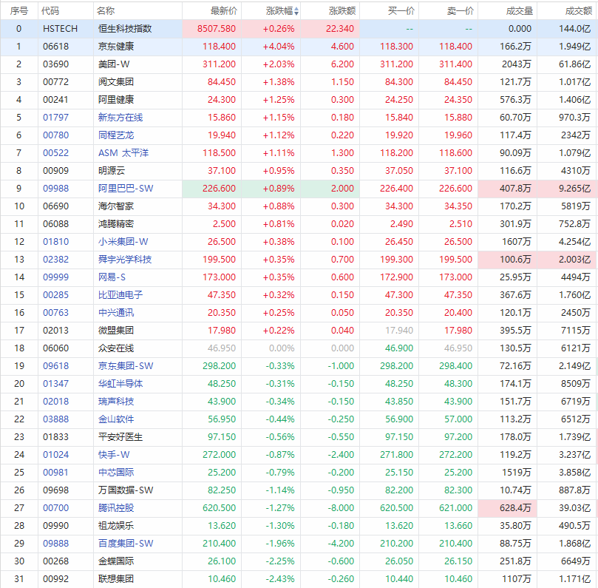
Task: Click stock code 03690
Action: click(x=55, y=64)
